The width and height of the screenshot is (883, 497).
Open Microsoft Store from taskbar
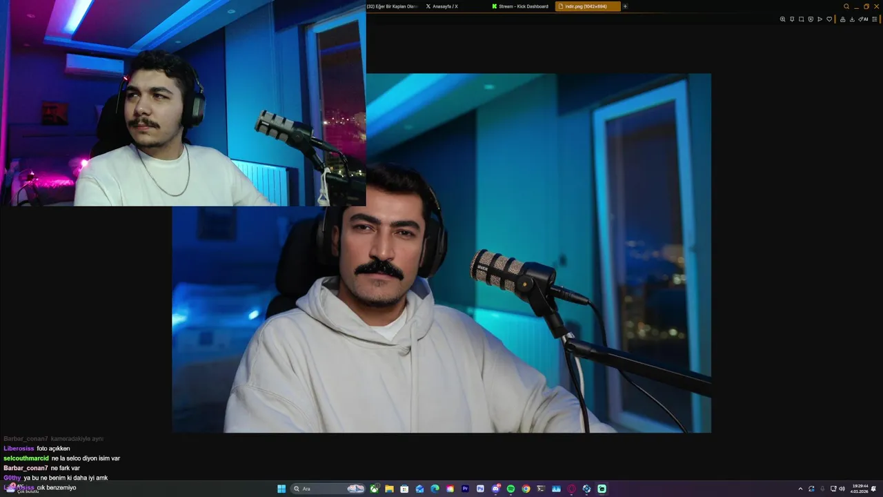point(404,489)
